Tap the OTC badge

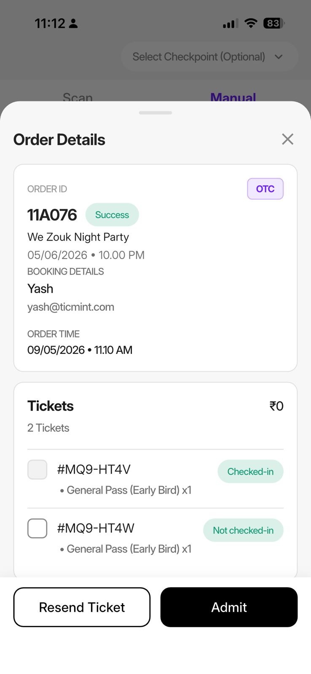click(x=265, y=189)
